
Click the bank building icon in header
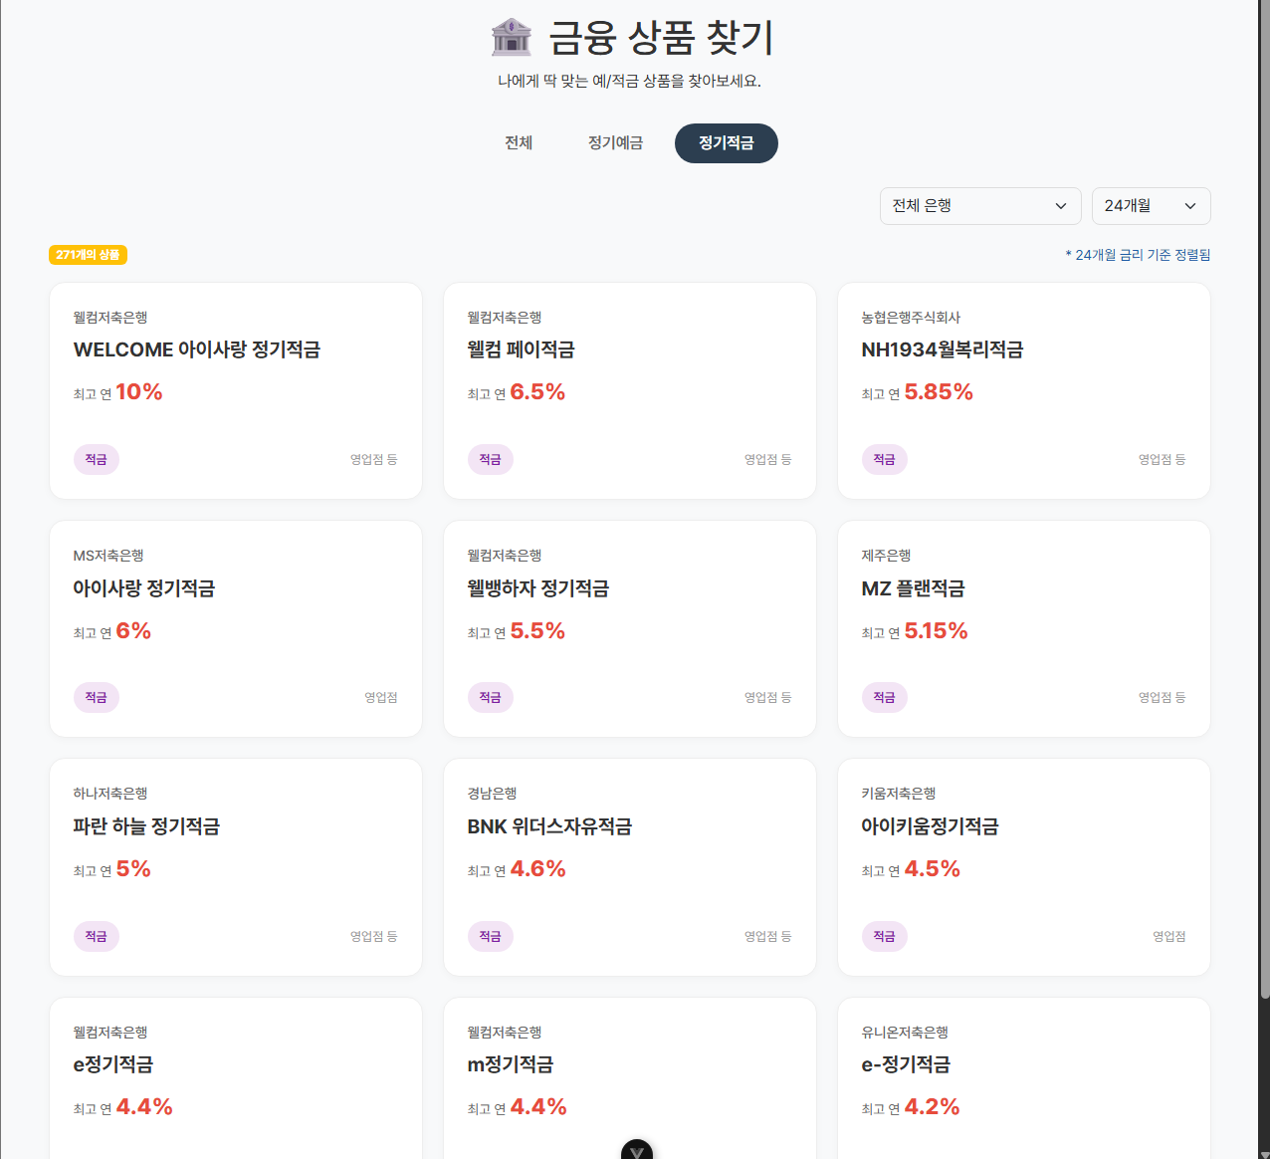tap(512, 38)
